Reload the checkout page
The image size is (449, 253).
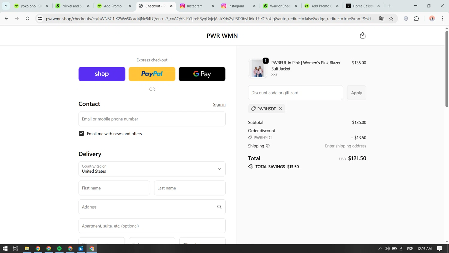[28, 19]
